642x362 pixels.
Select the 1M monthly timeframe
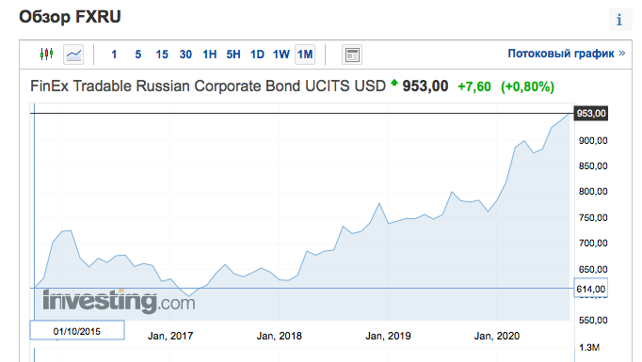coord(305,55)
